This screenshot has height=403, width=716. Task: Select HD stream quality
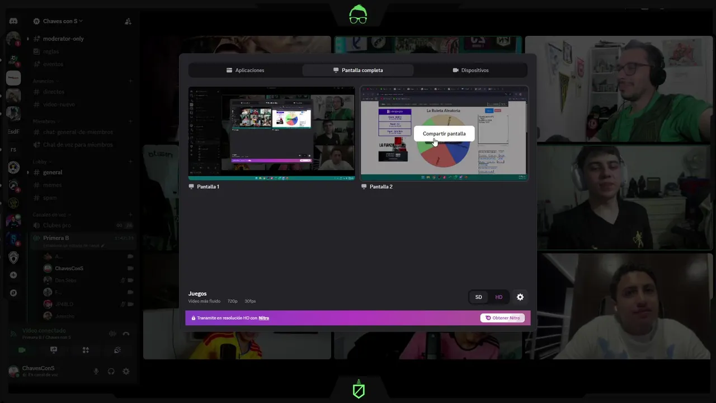click(499, 297)
